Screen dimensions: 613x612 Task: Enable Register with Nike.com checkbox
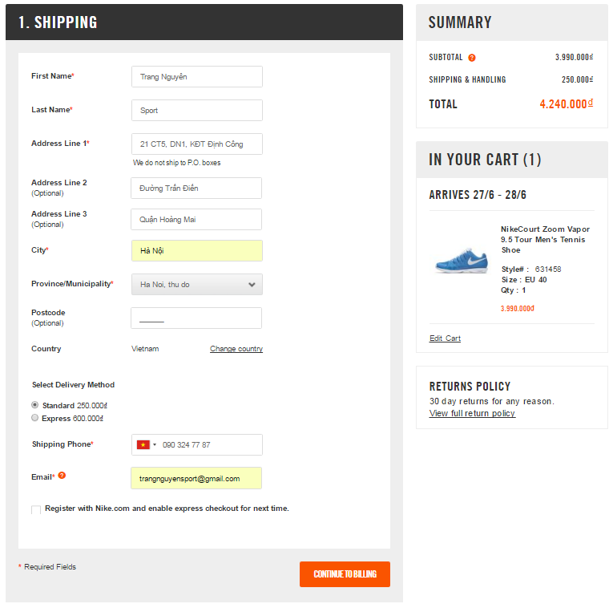[36, 510]
